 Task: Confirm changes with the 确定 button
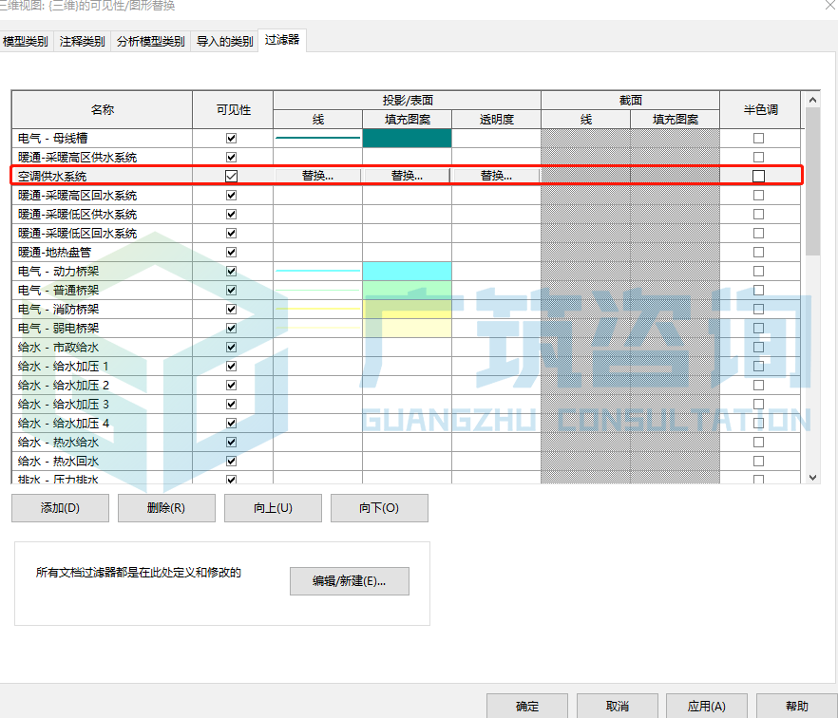click(x=526, y=708)
